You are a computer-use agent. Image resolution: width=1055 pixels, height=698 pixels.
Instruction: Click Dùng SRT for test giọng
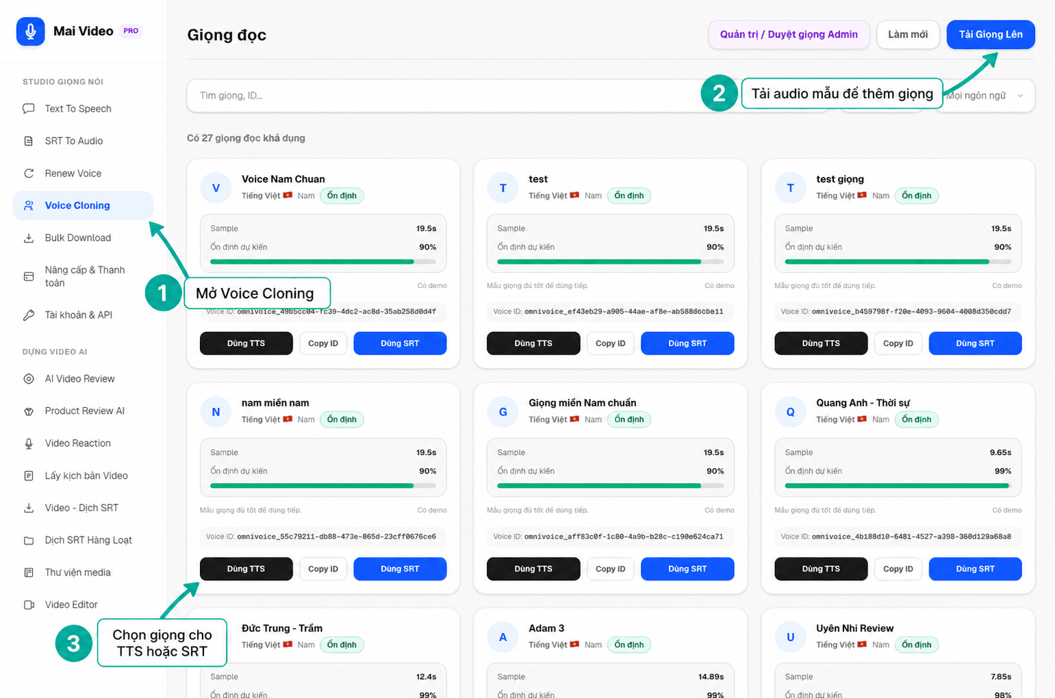pyautogui.click(x=975, y=344)
